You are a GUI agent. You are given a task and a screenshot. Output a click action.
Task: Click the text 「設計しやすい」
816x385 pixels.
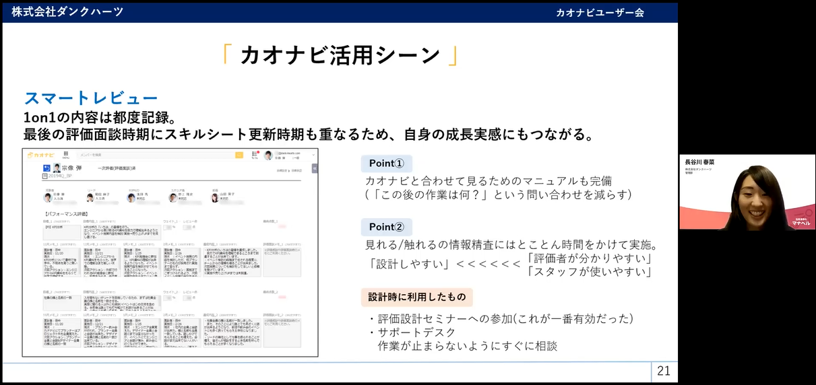[410, 264]
